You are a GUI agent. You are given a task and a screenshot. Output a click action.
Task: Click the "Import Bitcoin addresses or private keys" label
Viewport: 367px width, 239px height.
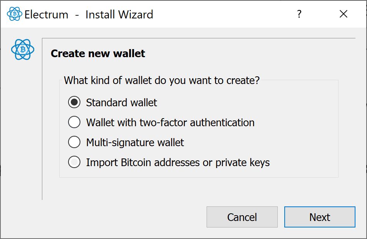coord(178,162)
